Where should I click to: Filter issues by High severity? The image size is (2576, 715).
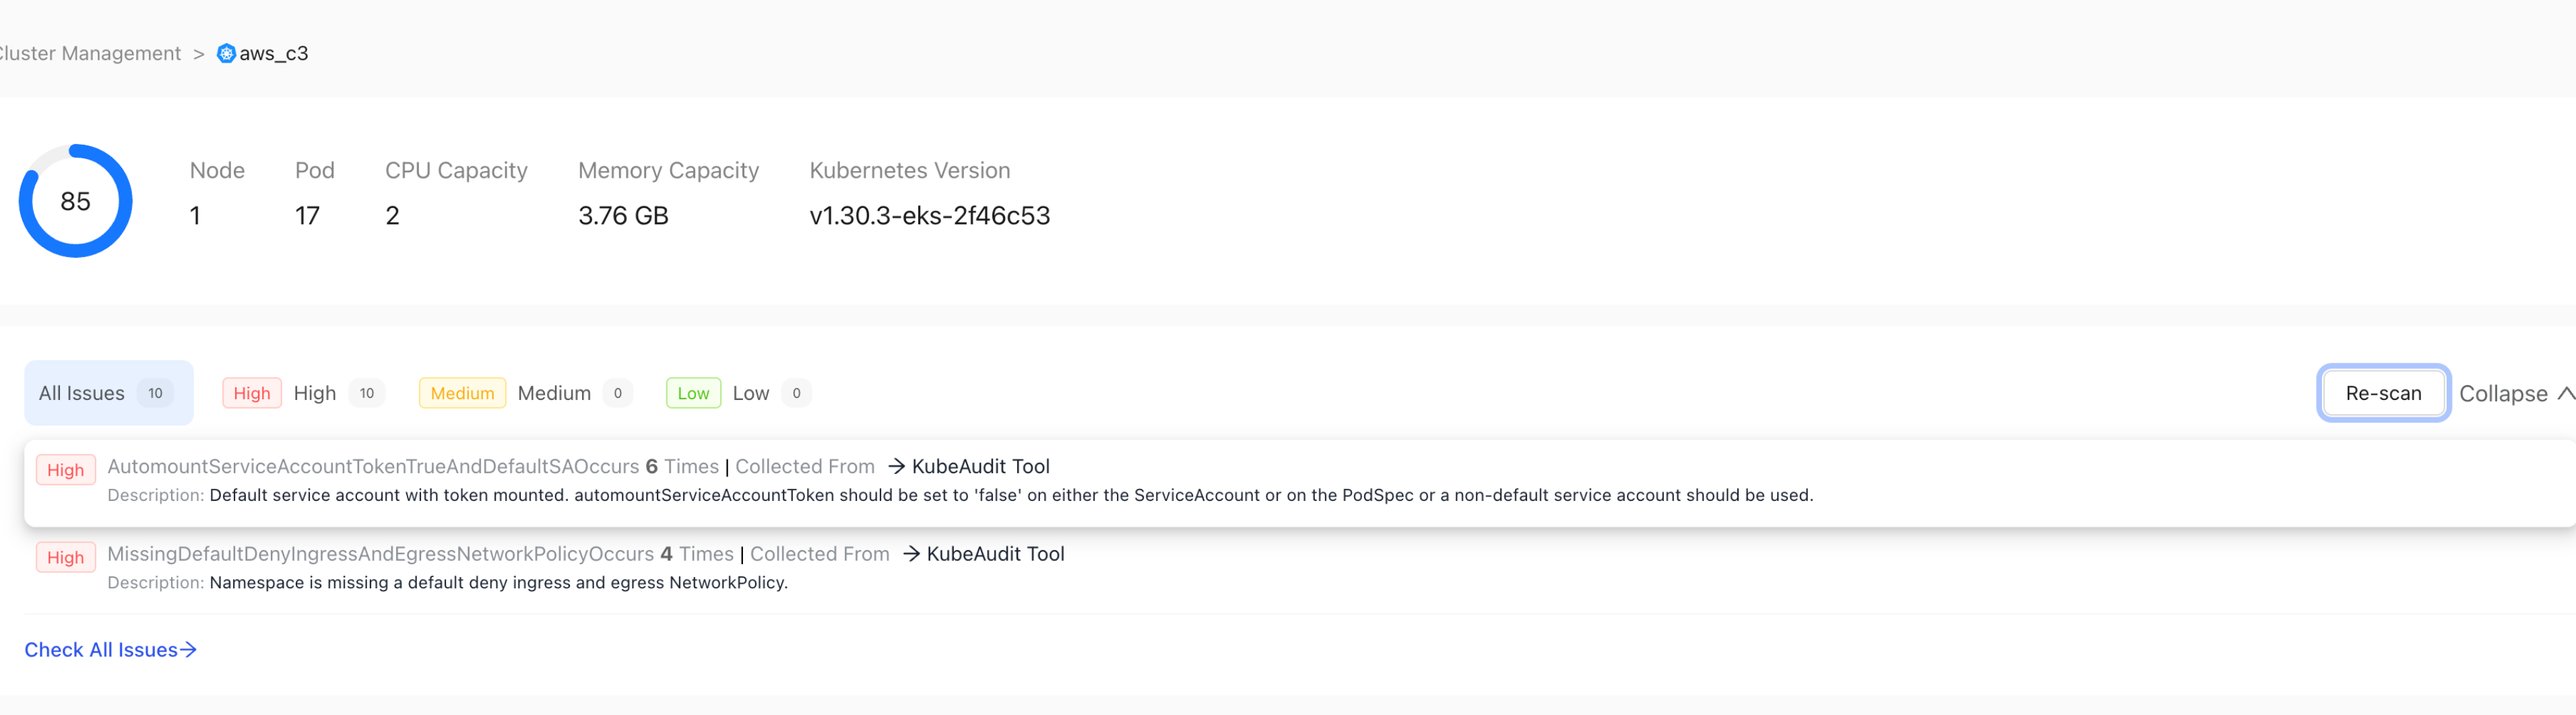tap(304, 393)
